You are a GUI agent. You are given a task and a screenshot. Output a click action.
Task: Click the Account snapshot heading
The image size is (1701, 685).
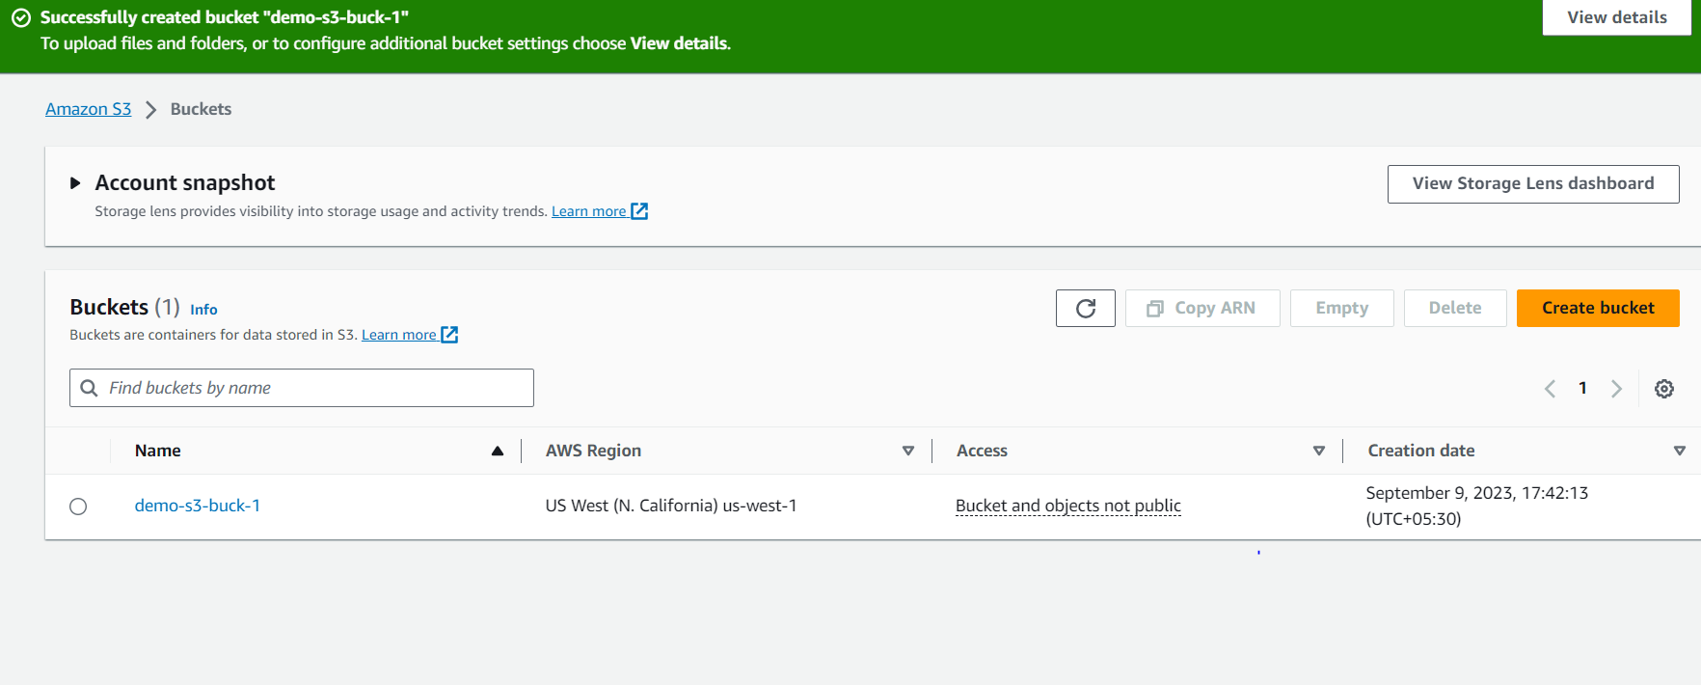point(185,183)
